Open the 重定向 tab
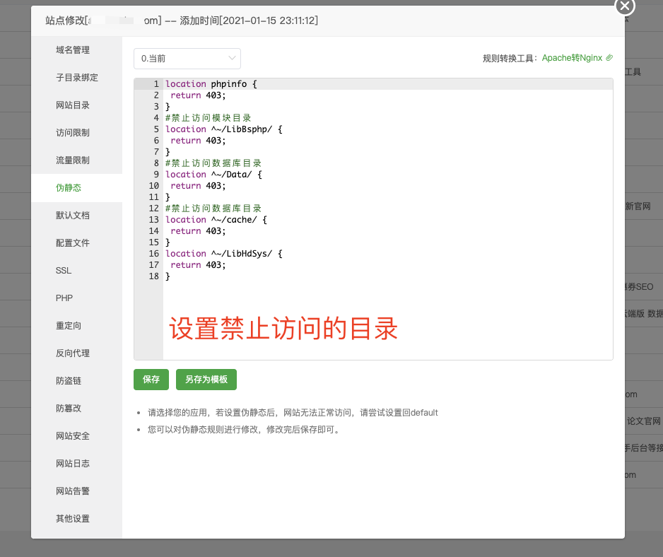 pos(69,326)
